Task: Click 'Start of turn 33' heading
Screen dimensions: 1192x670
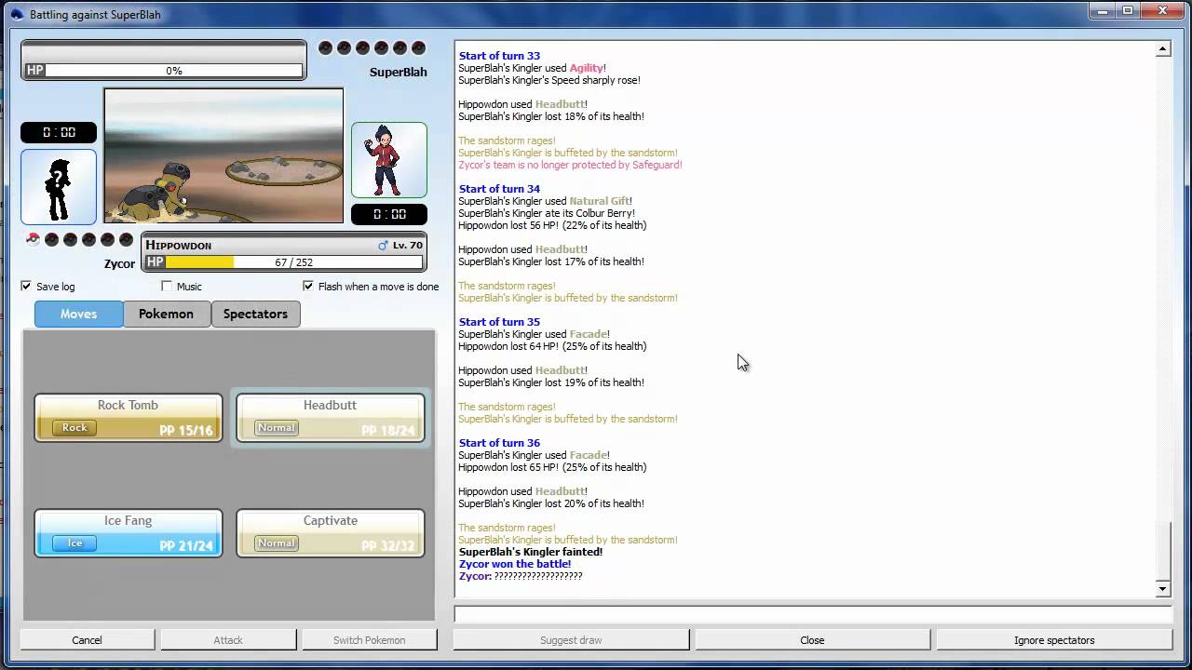Action: (x=499, y=56)
